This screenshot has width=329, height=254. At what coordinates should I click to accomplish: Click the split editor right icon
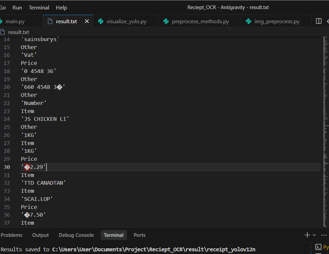[319, 21]
